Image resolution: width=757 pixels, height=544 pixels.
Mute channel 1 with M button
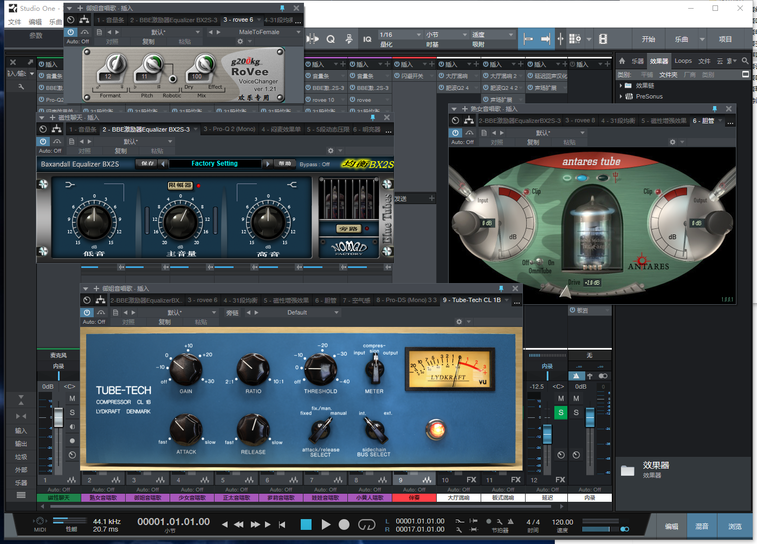click(72, 398)
